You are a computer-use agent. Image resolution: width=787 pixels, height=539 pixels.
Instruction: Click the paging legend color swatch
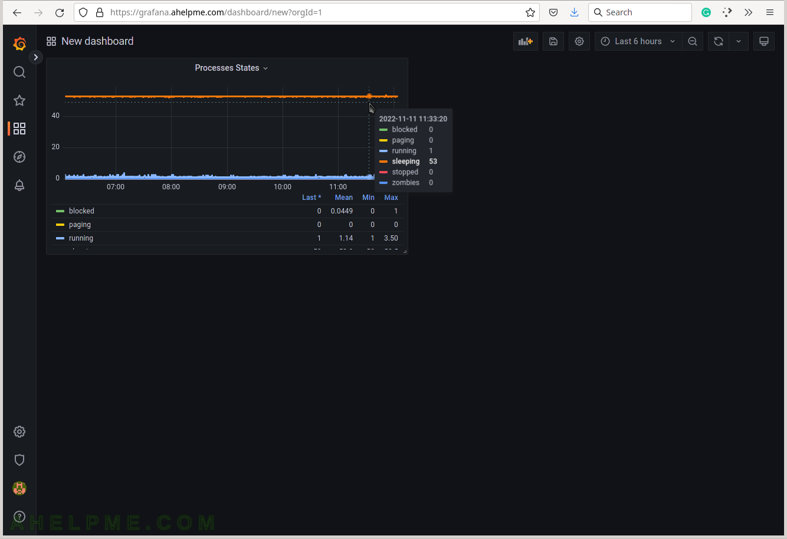(60, 225)
